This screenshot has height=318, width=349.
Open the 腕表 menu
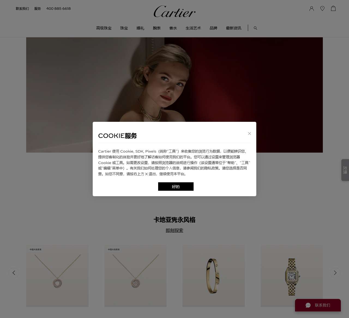(x=157, y=28)
